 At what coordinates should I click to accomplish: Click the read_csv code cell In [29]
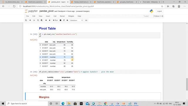pos(99,35)
